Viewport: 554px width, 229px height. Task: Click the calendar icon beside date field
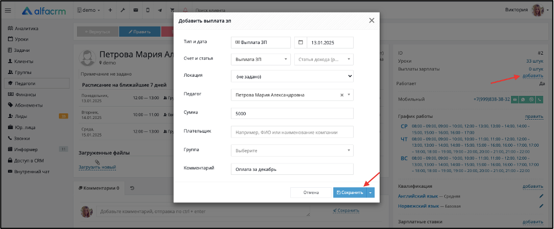click(x=300, y=43)
